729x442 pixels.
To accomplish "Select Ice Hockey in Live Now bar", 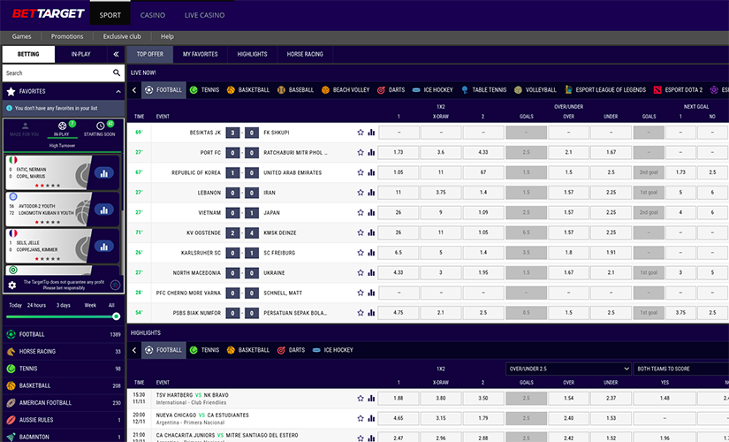I will coord(432,90).
